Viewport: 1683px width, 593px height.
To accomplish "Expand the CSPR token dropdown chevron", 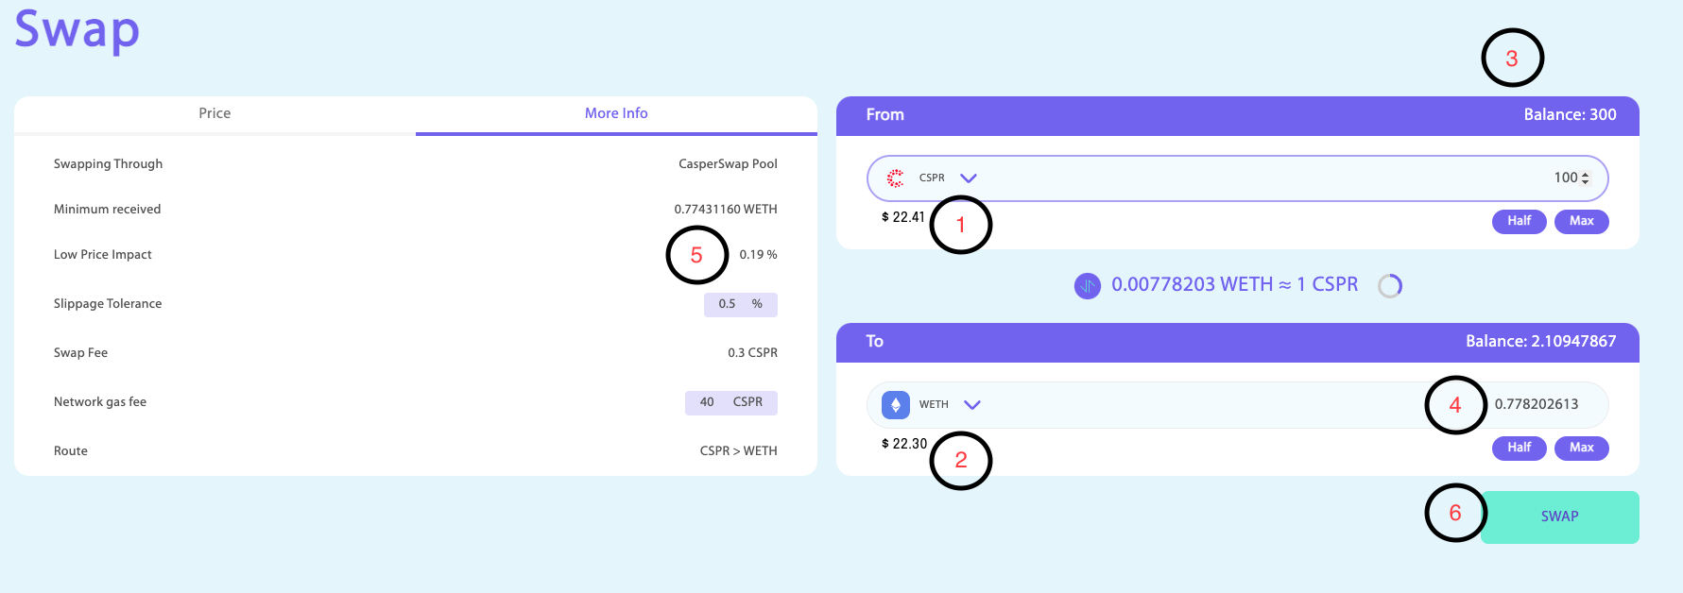I will click(x=969, y=178).
